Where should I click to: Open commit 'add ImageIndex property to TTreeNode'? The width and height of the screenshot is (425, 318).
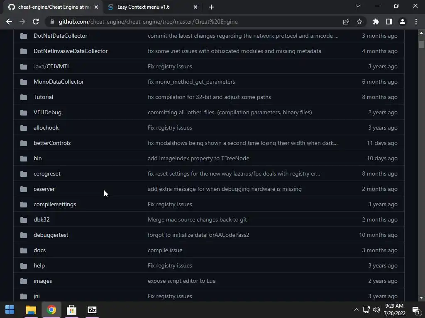tap(198, 158)
